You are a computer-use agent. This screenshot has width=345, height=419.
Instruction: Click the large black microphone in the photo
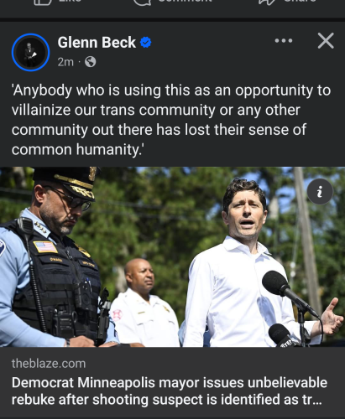(288, 292)
